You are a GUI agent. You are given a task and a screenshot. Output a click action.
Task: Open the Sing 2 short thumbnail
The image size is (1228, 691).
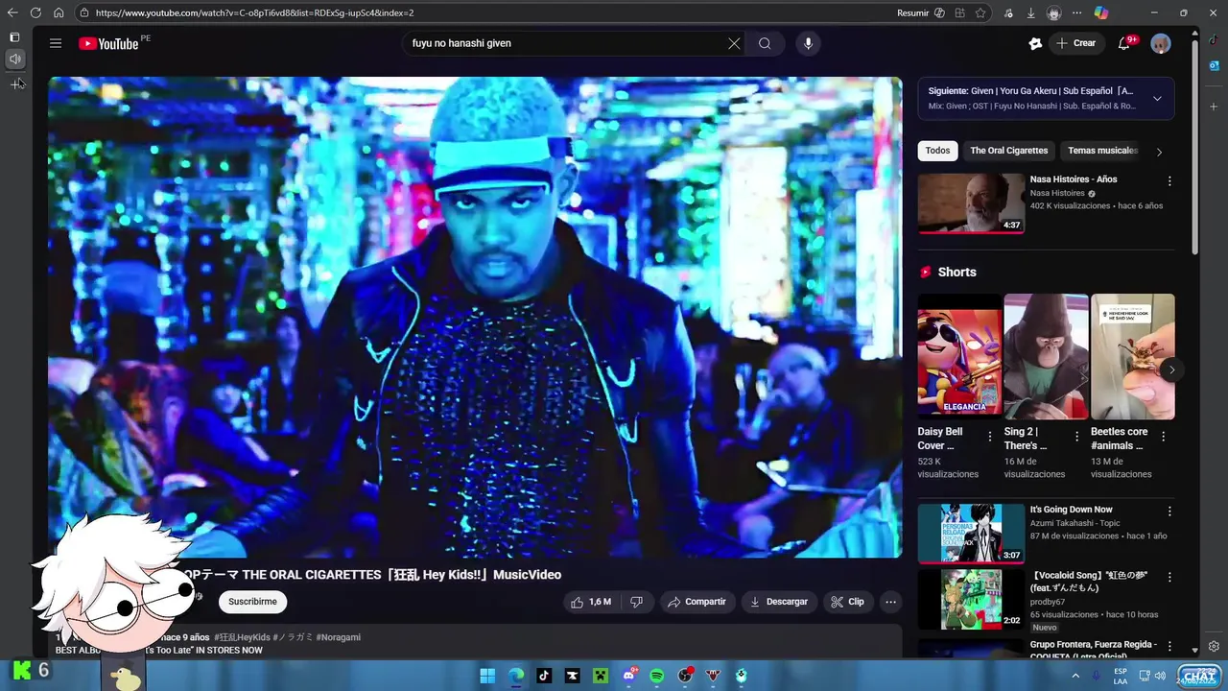1046,356
